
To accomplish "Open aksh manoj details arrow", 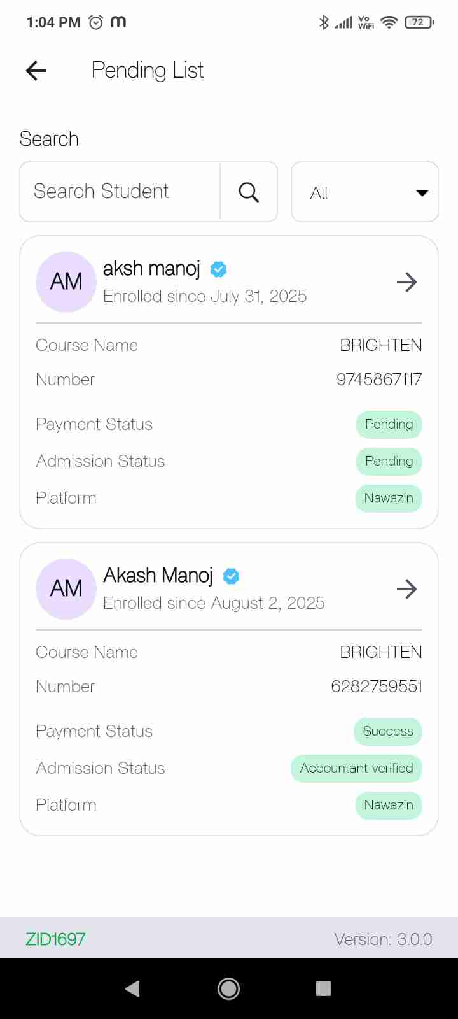I will pos(406,282).
